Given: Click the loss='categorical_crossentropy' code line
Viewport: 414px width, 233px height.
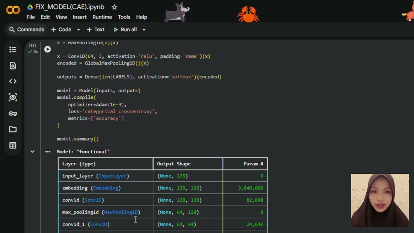Looking at the screenshot, I should (112, 111).
